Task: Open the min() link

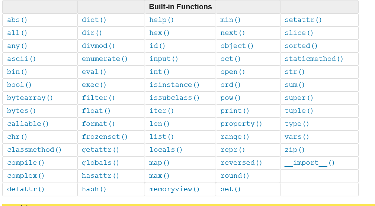Action: click(231, 20)
